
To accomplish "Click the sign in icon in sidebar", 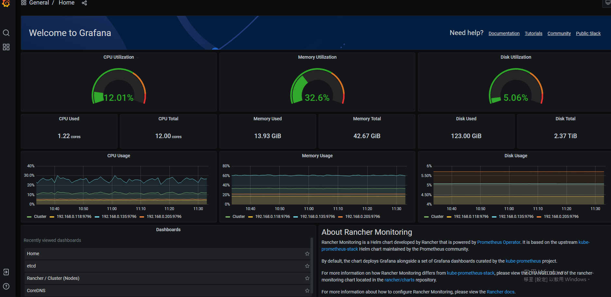I will coord(6,272).
